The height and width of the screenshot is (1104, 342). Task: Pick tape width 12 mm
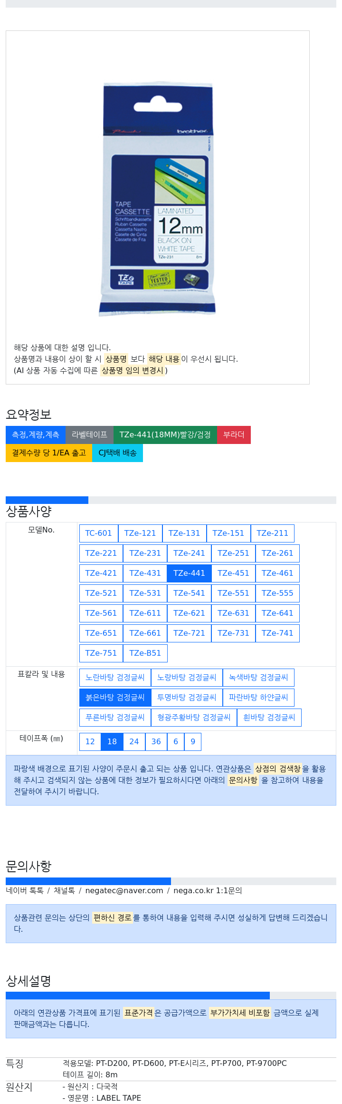90,741
